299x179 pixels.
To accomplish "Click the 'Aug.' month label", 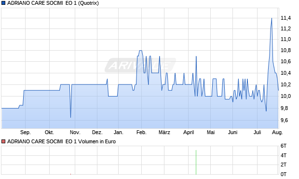I will pos(277,132).
